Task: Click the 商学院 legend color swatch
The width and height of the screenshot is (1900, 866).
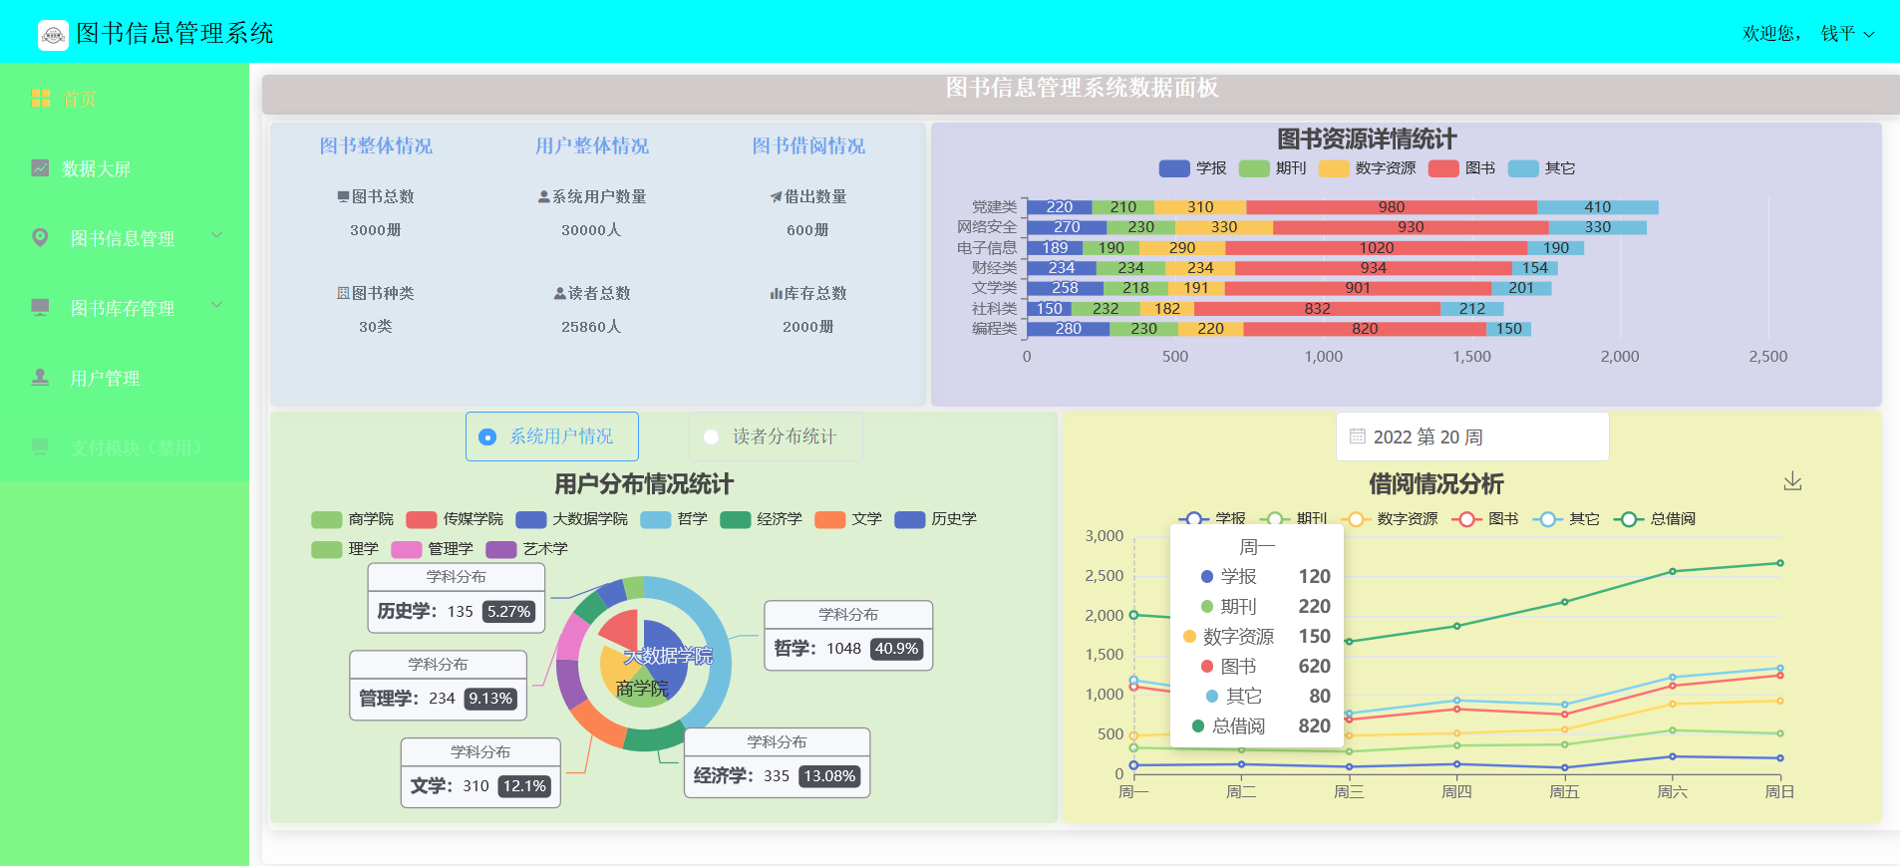Action: coord(327,519)
